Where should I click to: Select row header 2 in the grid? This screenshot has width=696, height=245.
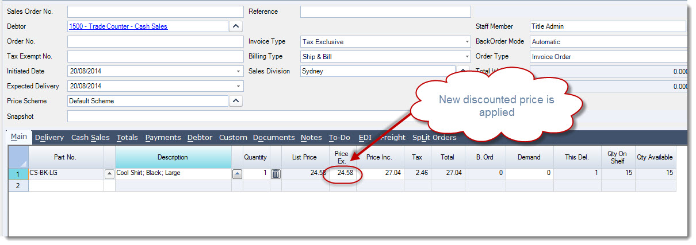18,185
